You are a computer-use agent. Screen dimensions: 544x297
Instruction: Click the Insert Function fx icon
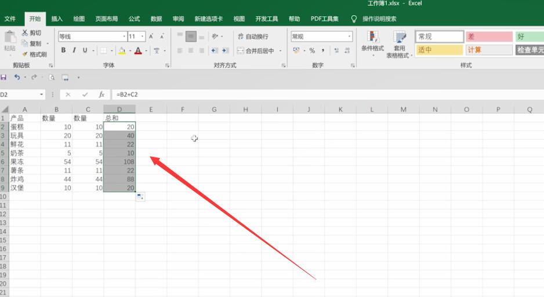pos(101,94)
